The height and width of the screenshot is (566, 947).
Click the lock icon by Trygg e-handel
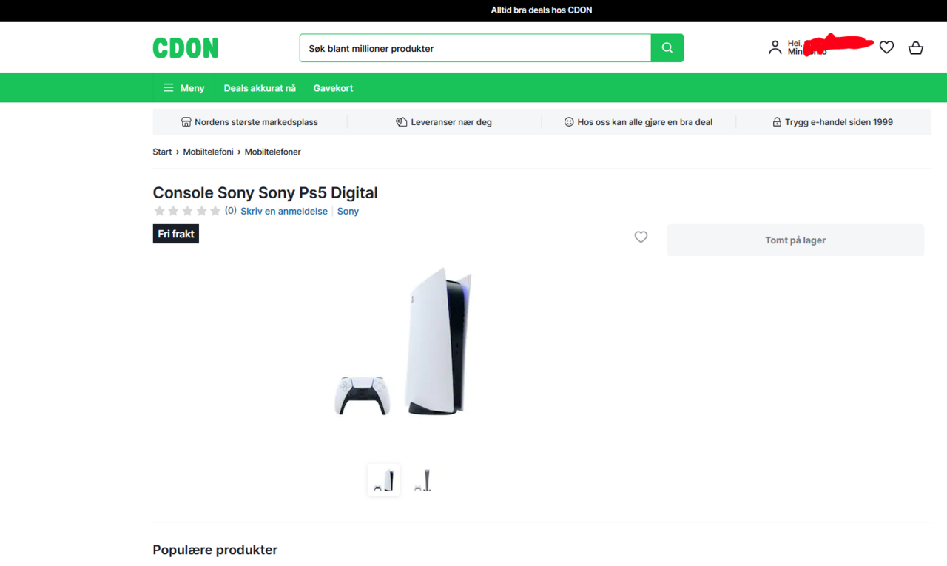(777, 122)
